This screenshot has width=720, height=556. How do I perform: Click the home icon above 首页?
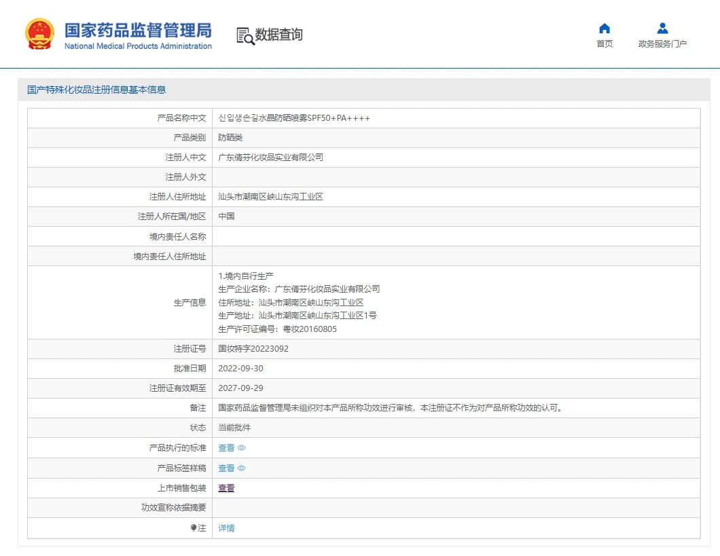(604, 29)
